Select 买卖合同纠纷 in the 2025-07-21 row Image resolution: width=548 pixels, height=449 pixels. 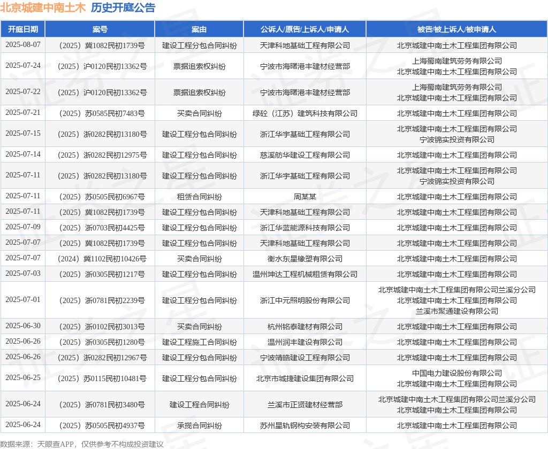[199, 113]
